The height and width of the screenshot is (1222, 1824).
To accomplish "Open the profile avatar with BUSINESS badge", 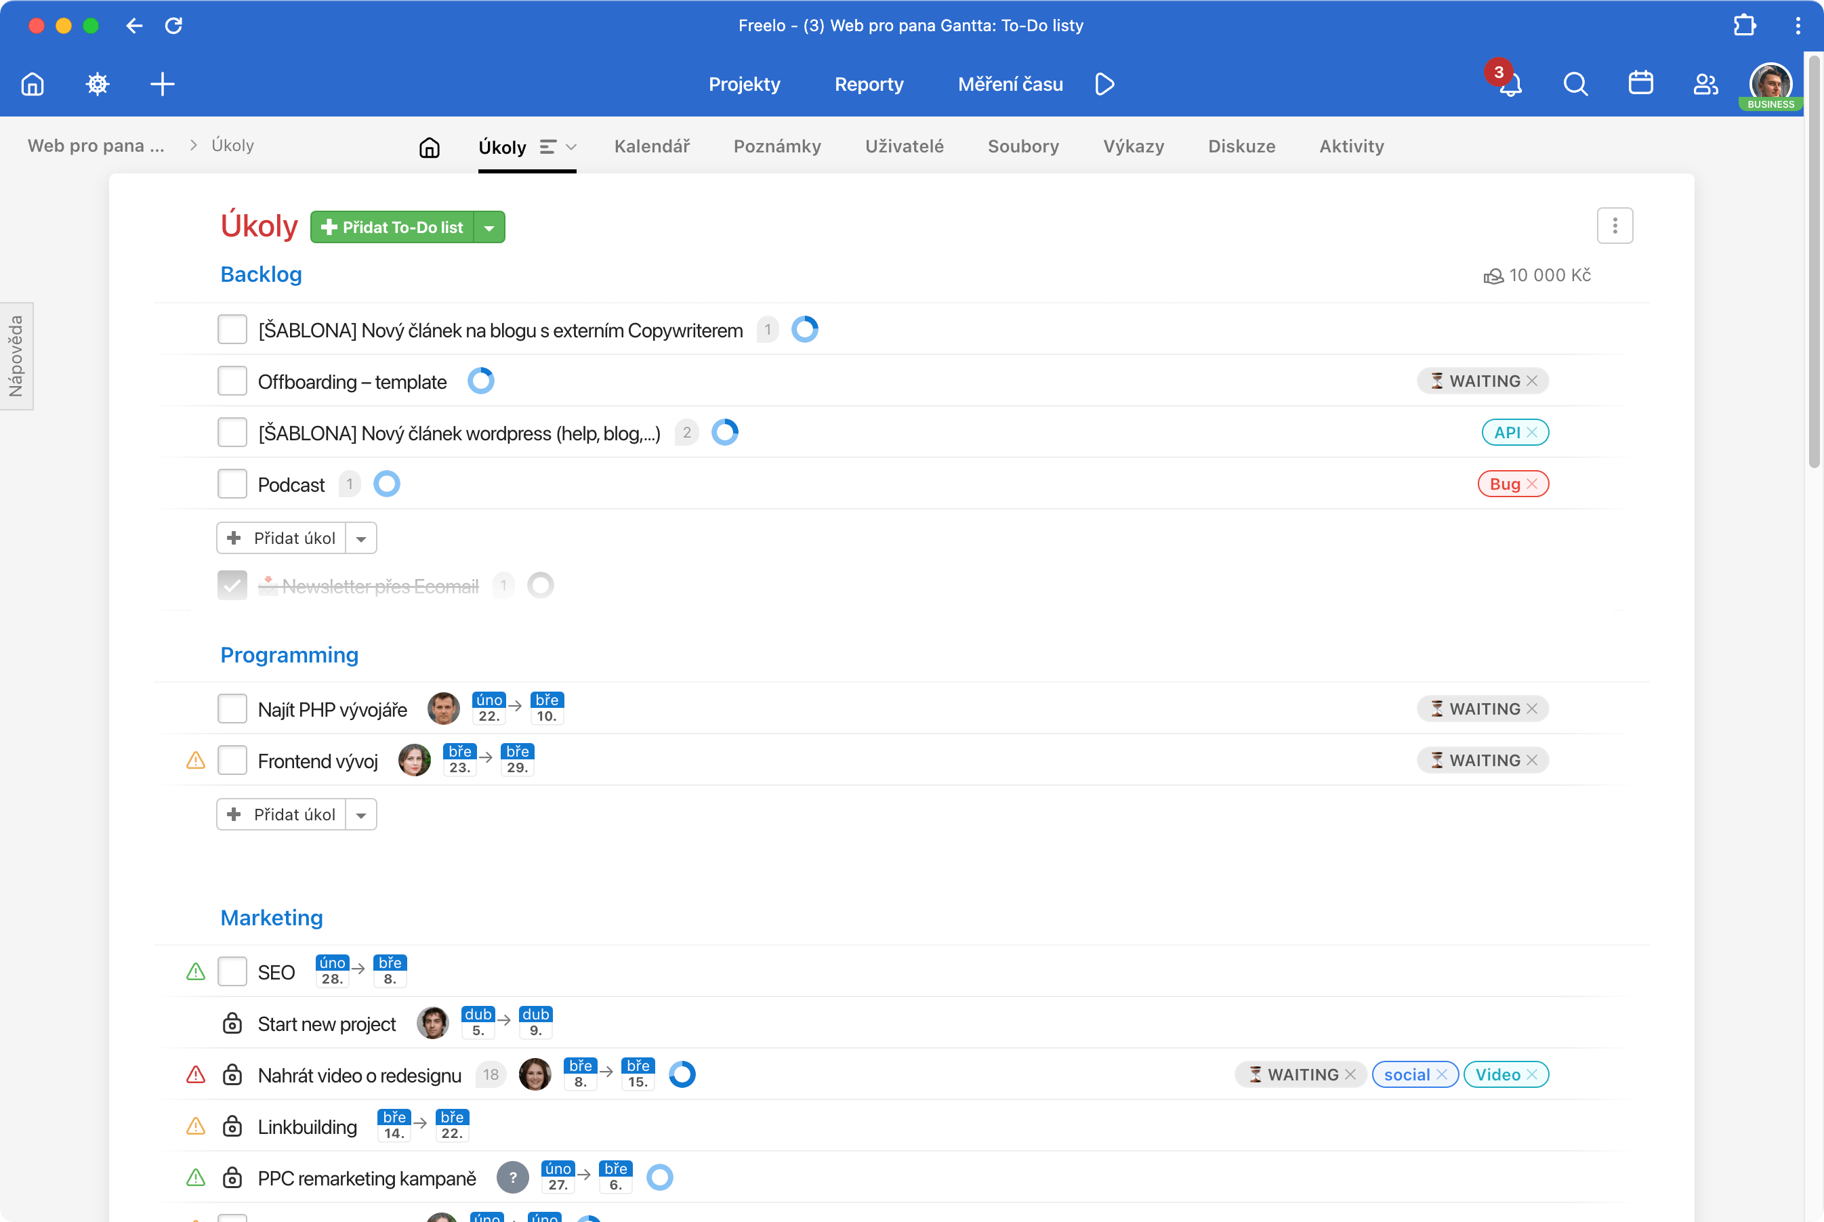I will (x=1771, y=86).
